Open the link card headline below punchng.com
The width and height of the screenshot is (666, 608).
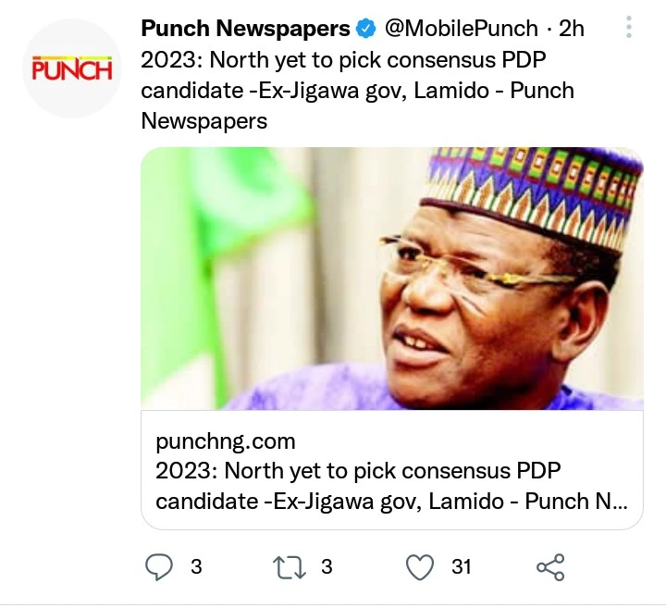(391, 486)
